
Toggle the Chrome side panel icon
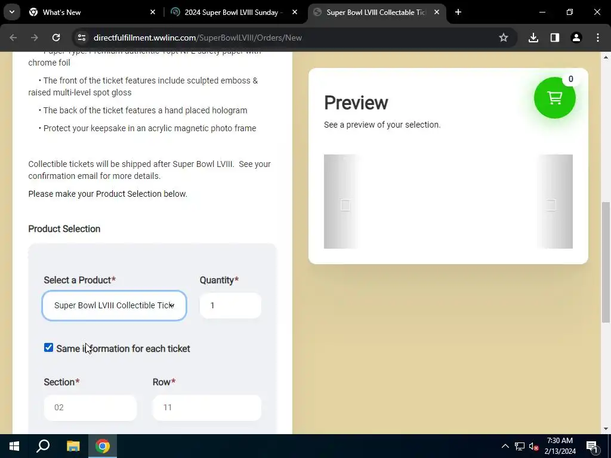(x=555, y=38)
